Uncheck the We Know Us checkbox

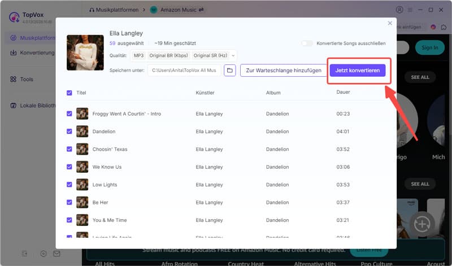tap(69, 167)
